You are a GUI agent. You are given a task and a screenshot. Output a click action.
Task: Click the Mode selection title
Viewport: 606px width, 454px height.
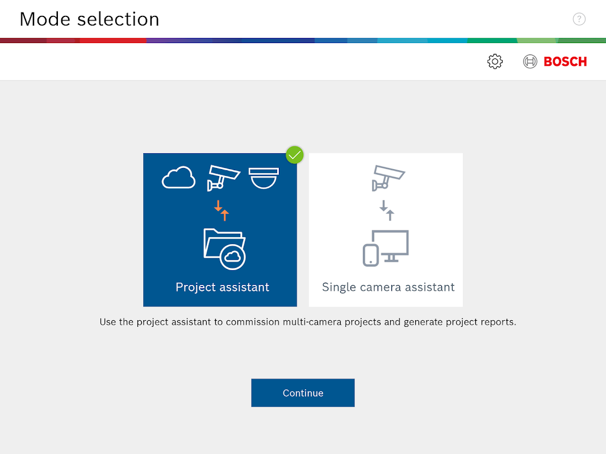pyautogui.click(x=89, y=19)
